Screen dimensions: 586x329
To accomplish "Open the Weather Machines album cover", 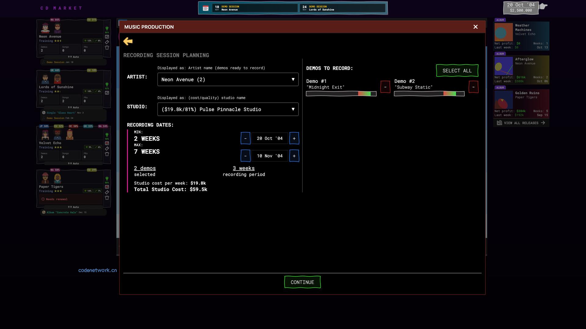I will pyautogui.click(x=504, y=32).
